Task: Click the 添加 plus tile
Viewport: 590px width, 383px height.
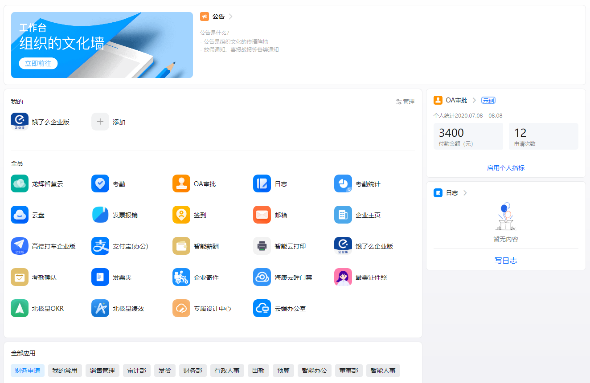Action: pos(100,122)
